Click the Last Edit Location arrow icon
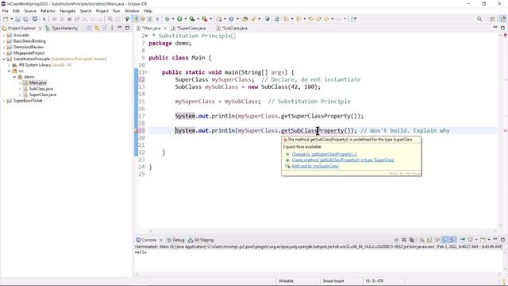Viewport: 508px width, 286px height. pyautogui.click(x=310, y=19)
